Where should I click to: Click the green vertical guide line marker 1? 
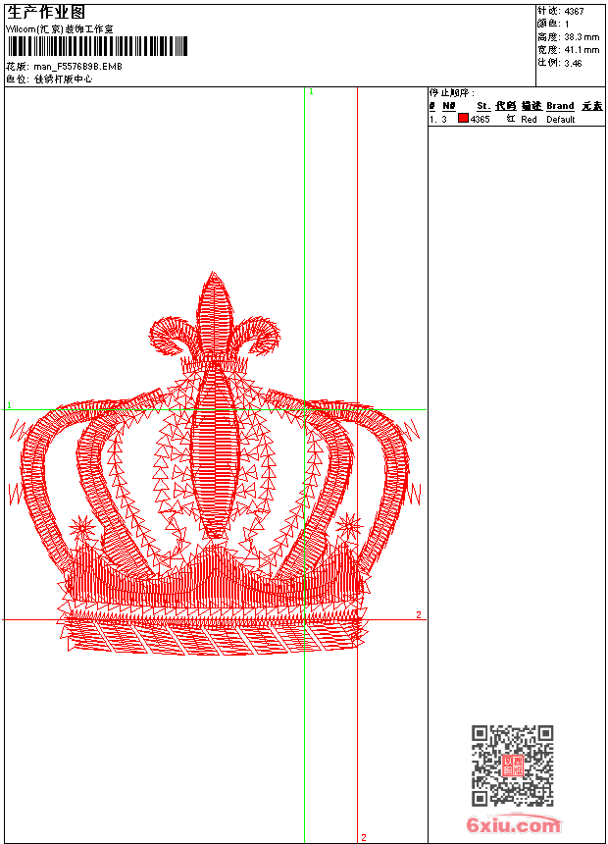[311, 91]
